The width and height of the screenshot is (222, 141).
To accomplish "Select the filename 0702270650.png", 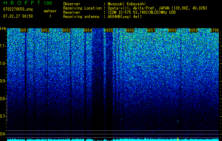I will coord(18,9).
